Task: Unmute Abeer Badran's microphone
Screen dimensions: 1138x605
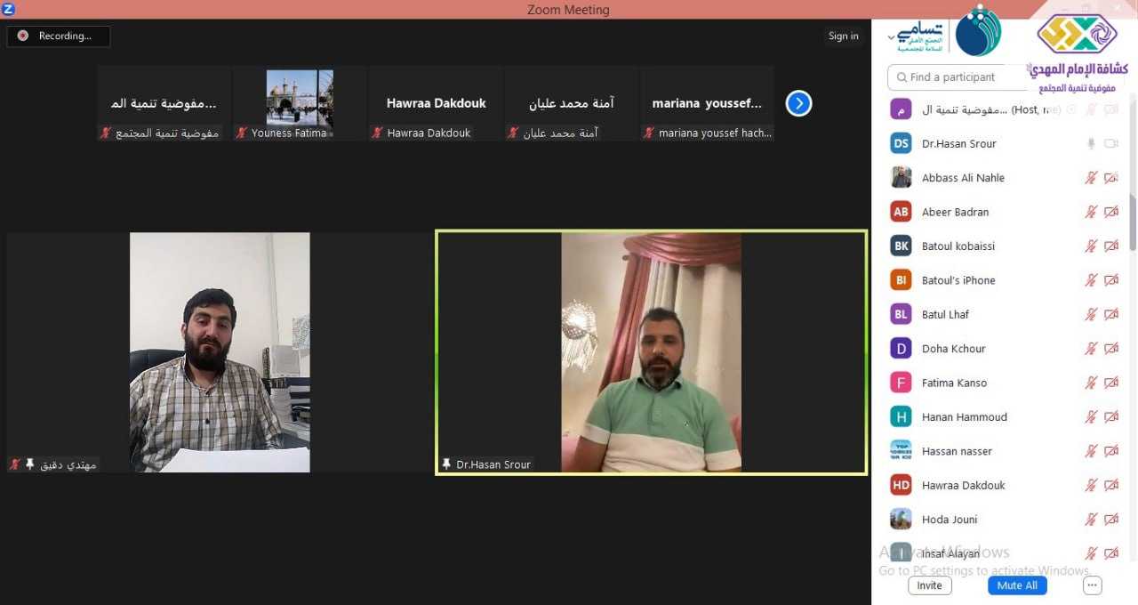Action: [x=1091, y=212]
